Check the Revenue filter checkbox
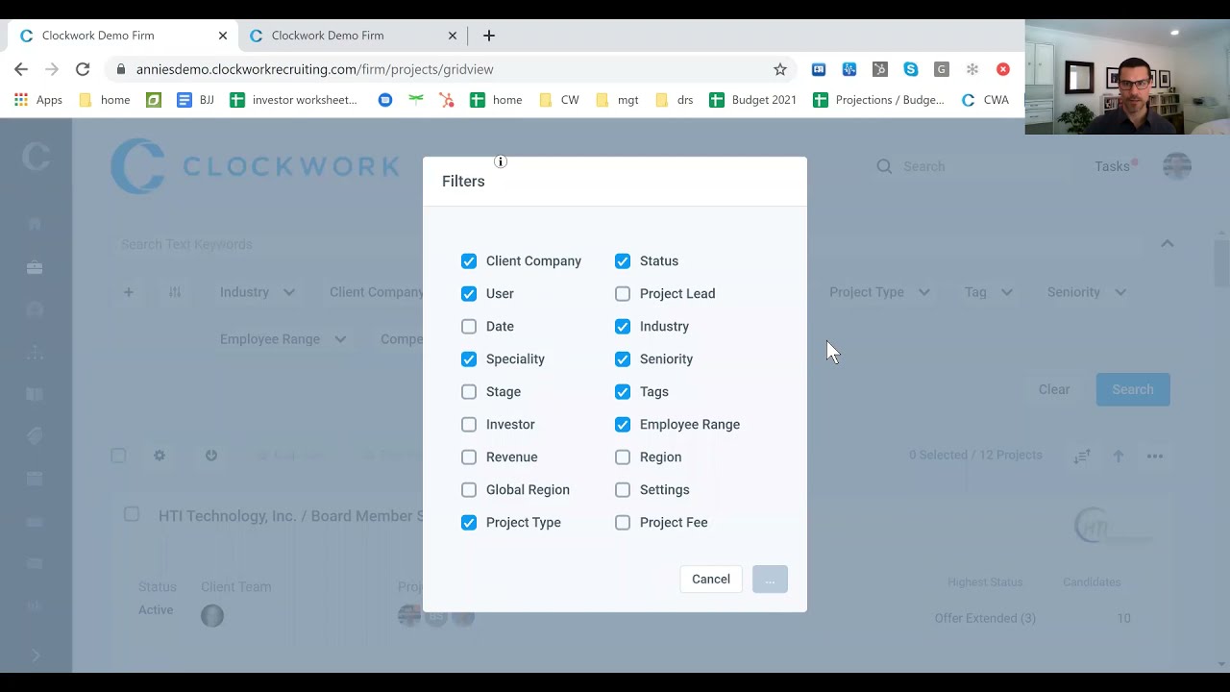This screenshot has height=692, width=1230. click(469, 457)
